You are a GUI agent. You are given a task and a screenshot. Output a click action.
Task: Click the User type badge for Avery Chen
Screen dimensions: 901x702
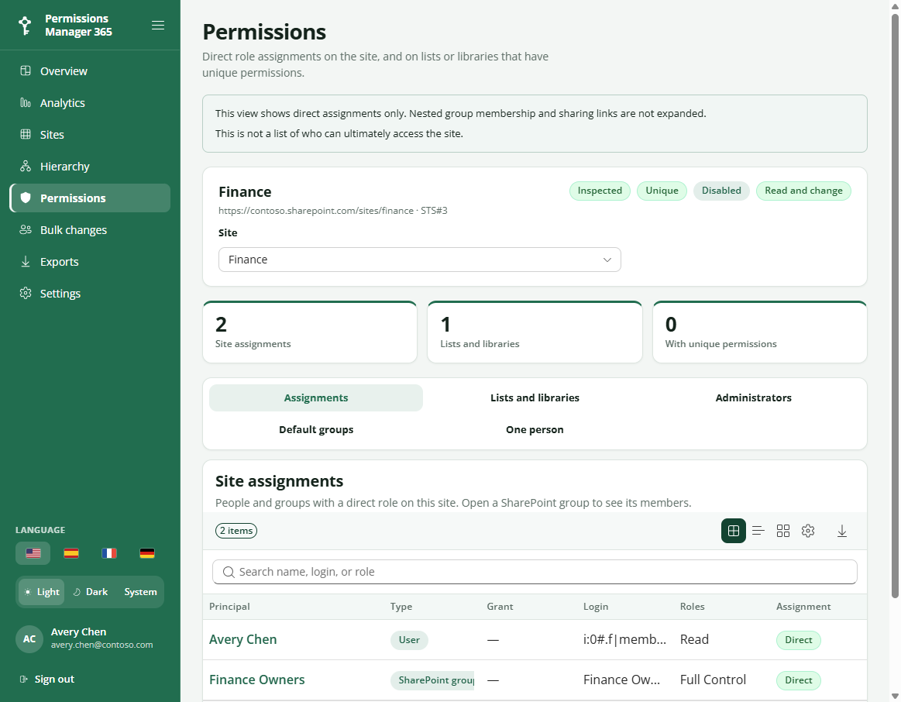point(409,640)
